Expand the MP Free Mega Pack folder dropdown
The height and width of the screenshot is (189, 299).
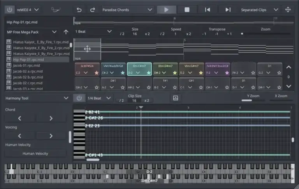point(55,32)
